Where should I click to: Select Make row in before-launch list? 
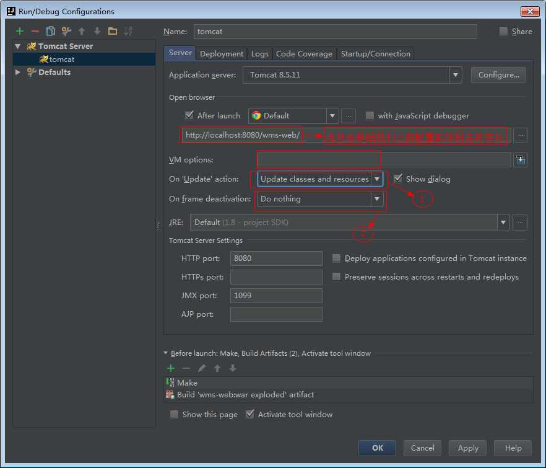[x=349, y=382]
